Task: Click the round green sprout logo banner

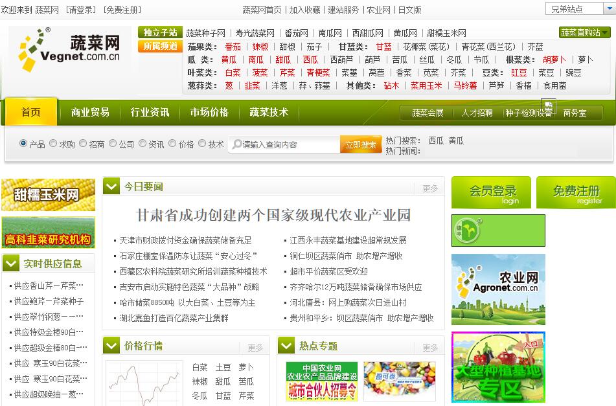Action: click(498, 231)
